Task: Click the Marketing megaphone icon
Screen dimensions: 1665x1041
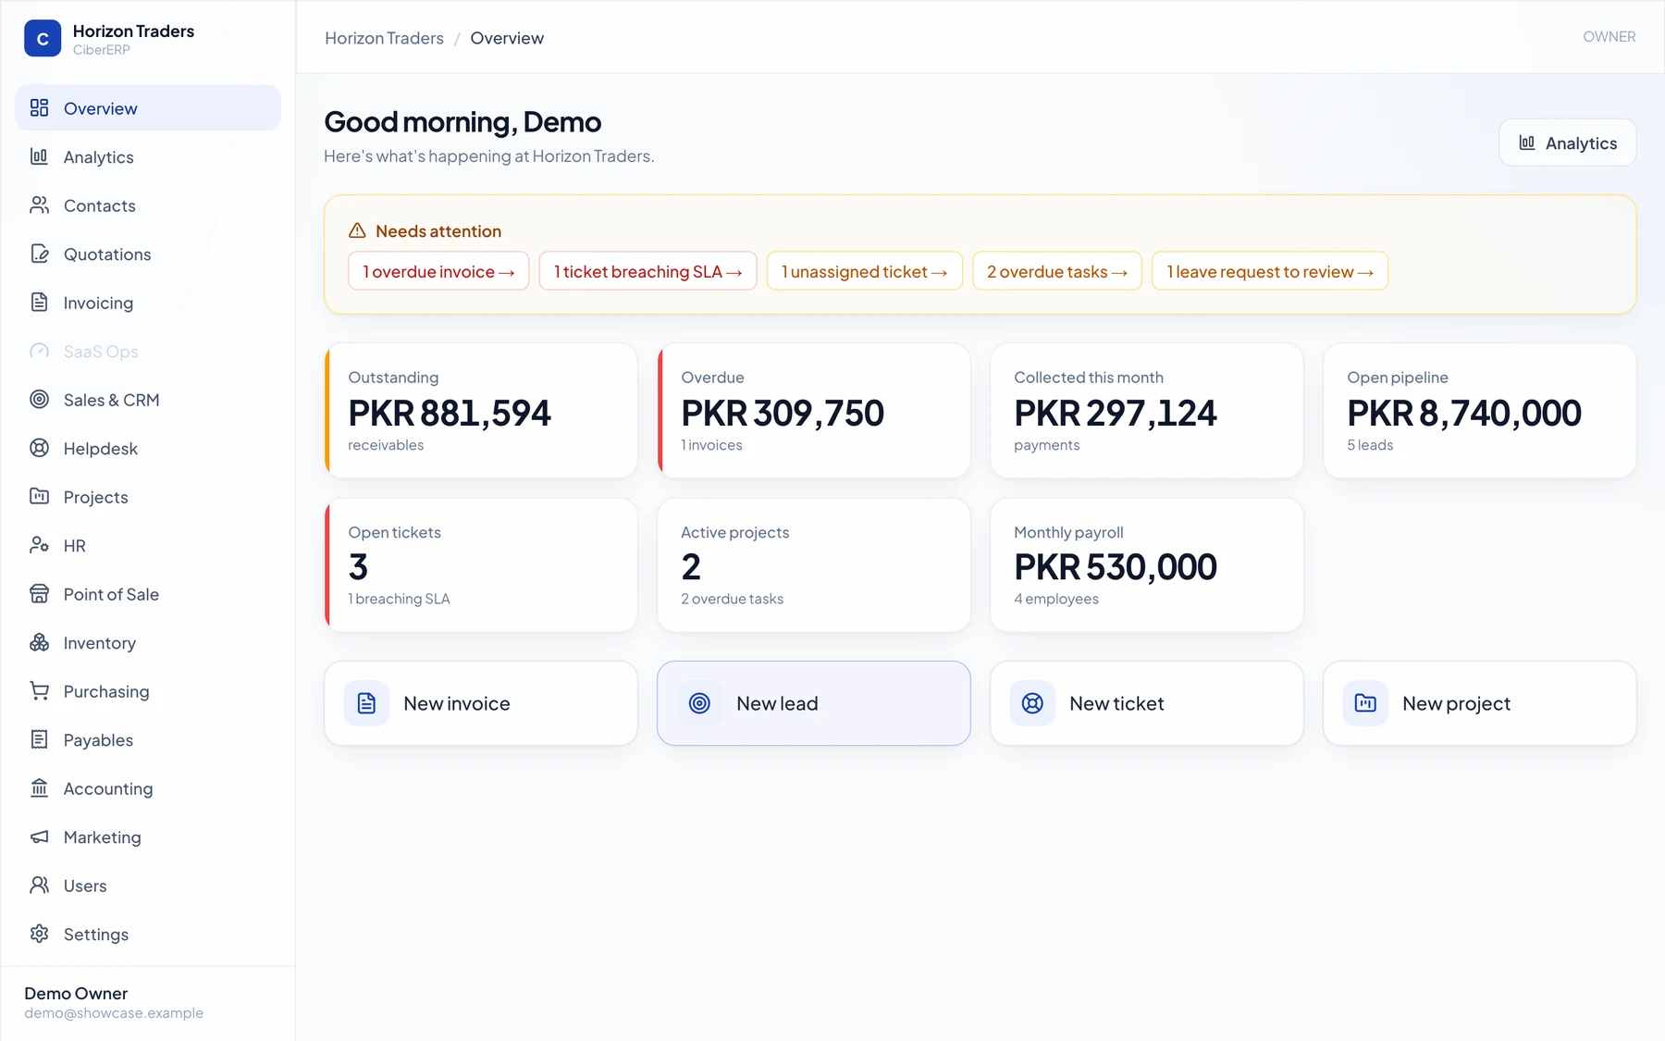Action: pos(39,837)
